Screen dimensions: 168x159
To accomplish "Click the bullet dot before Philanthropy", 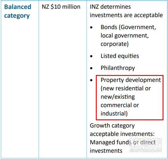I will (x=91, y=68).
